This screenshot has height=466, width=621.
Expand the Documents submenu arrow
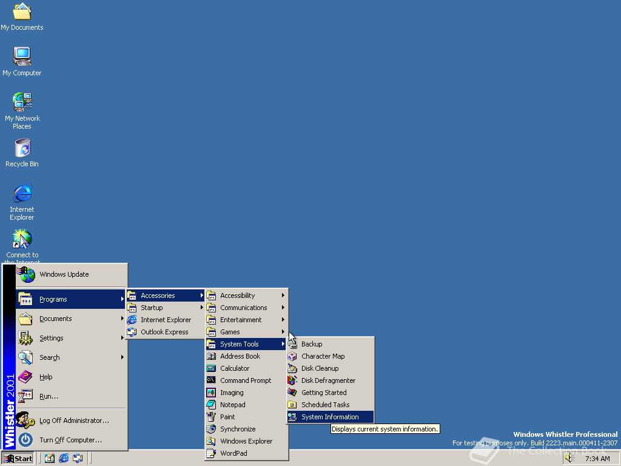(x=122, y=319)
